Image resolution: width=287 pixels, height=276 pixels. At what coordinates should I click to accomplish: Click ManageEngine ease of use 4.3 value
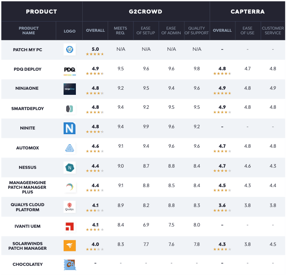coord(248,185)
